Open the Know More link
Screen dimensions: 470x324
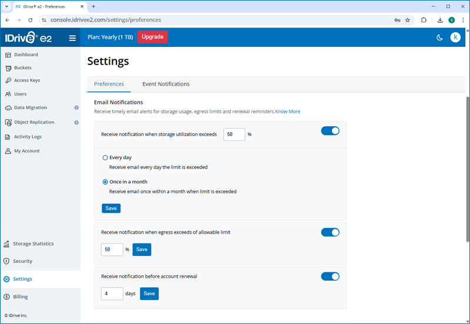pyautogui.click(x=288, y=112)
